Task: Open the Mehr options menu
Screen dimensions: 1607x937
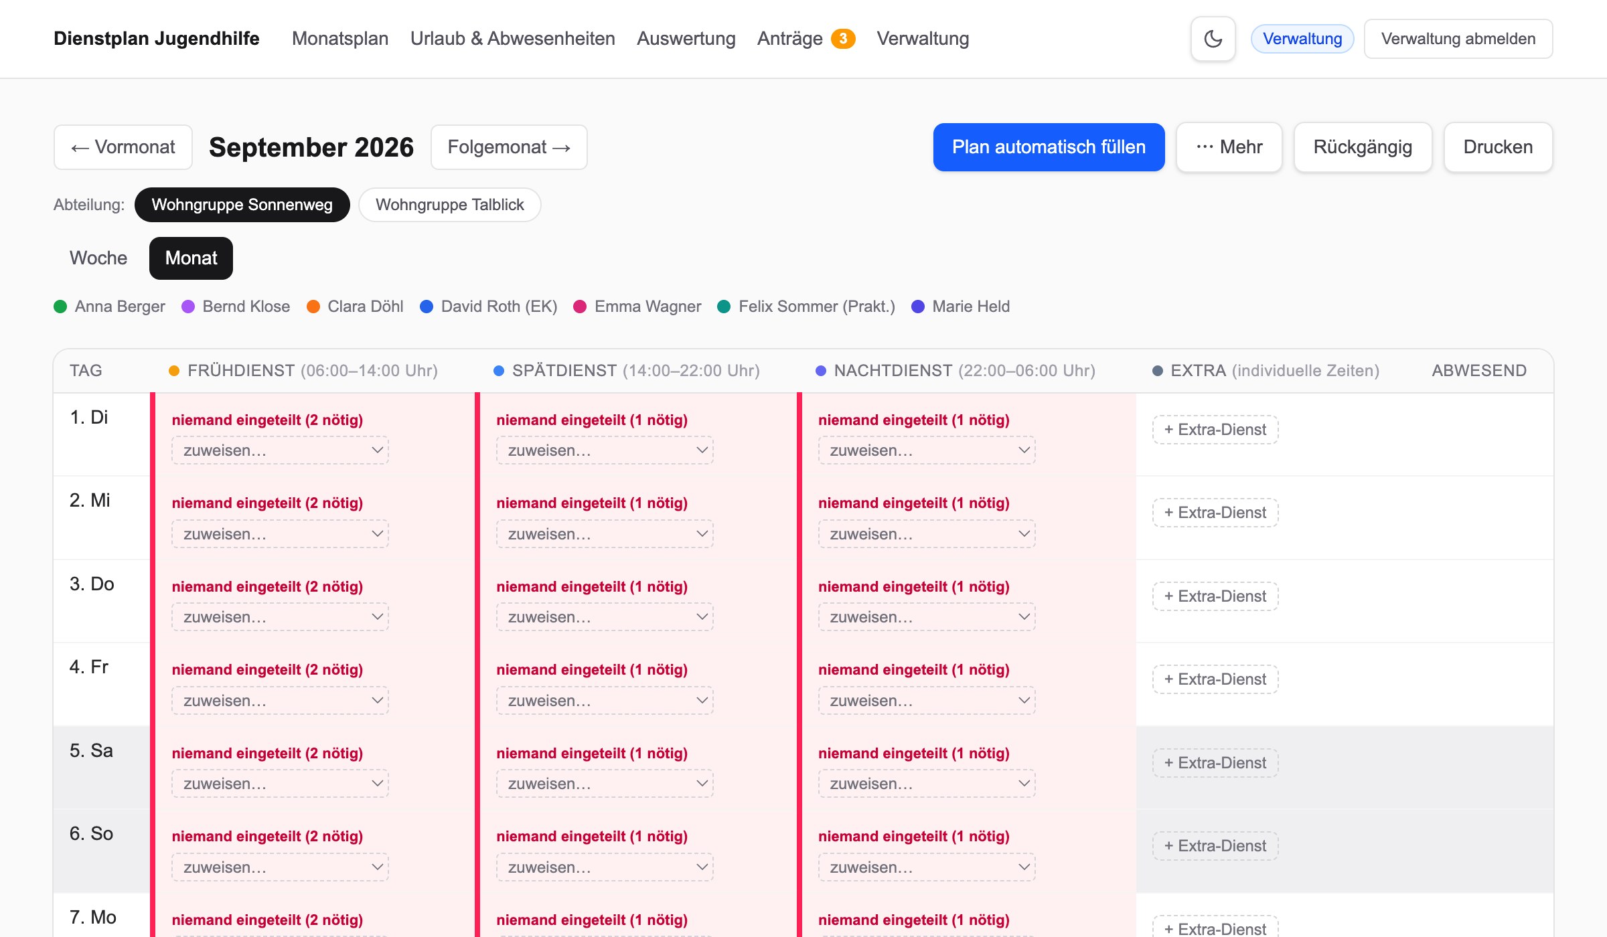Action: [1229, 147]
